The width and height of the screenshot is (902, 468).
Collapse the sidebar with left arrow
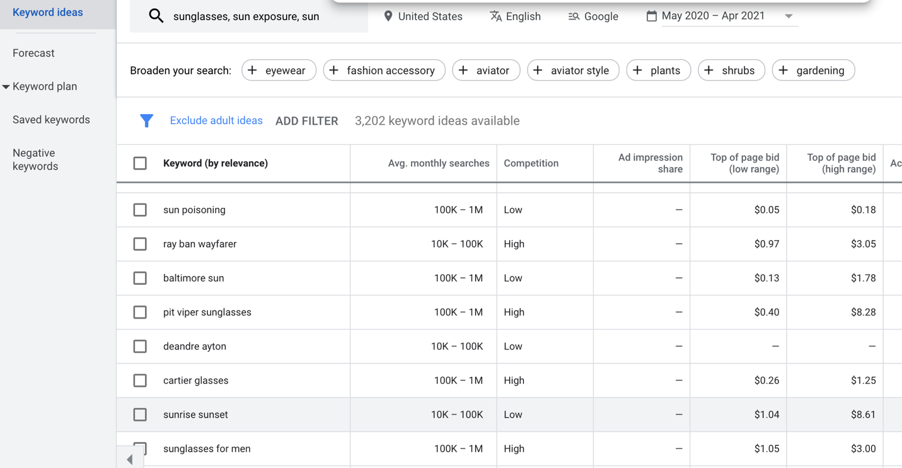click(x=130, y=460)
